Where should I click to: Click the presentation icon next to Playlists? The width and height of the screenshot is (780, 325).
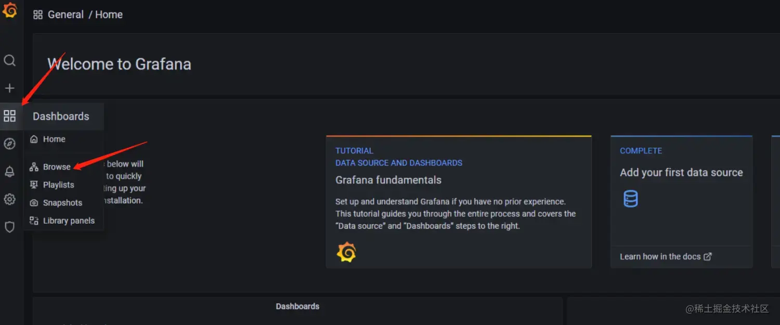(x=34, y=185)
